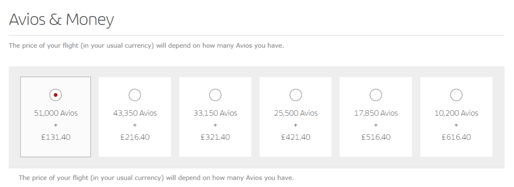Screen dimensions: 514x187
Task: Click the £216.40 price text
Action: tap(135, 137)
